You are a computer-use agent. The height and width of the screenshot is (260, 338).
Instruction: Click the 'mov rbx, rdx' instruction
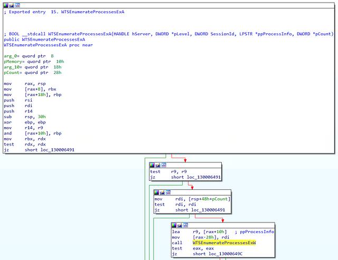coord(25,139)
